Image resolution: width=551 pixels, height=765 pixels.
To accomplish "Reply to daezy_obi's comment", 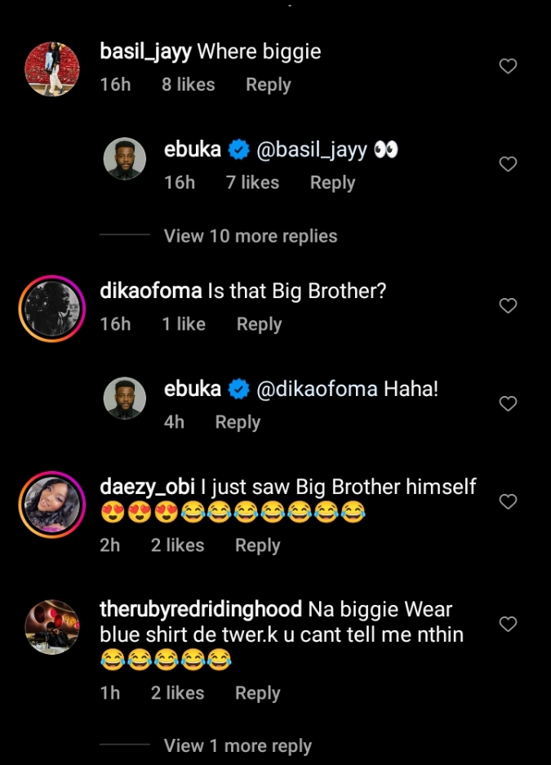I will (257, 545).
